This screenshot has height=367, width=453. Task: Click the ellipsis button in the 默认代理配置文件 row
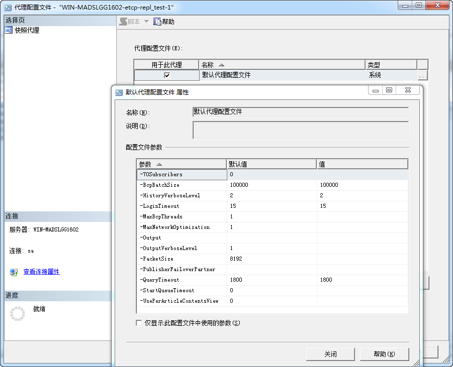(423, 75)
